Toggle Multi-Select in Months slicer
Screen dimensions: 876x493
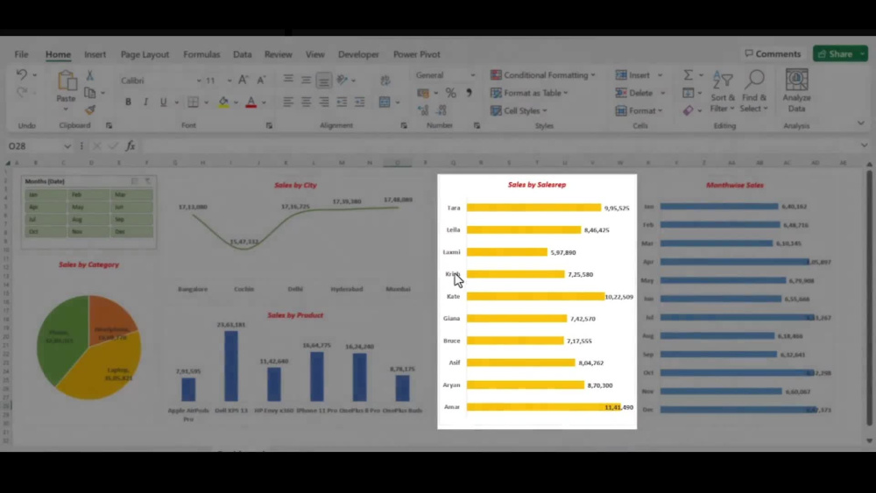coord(135,181)
